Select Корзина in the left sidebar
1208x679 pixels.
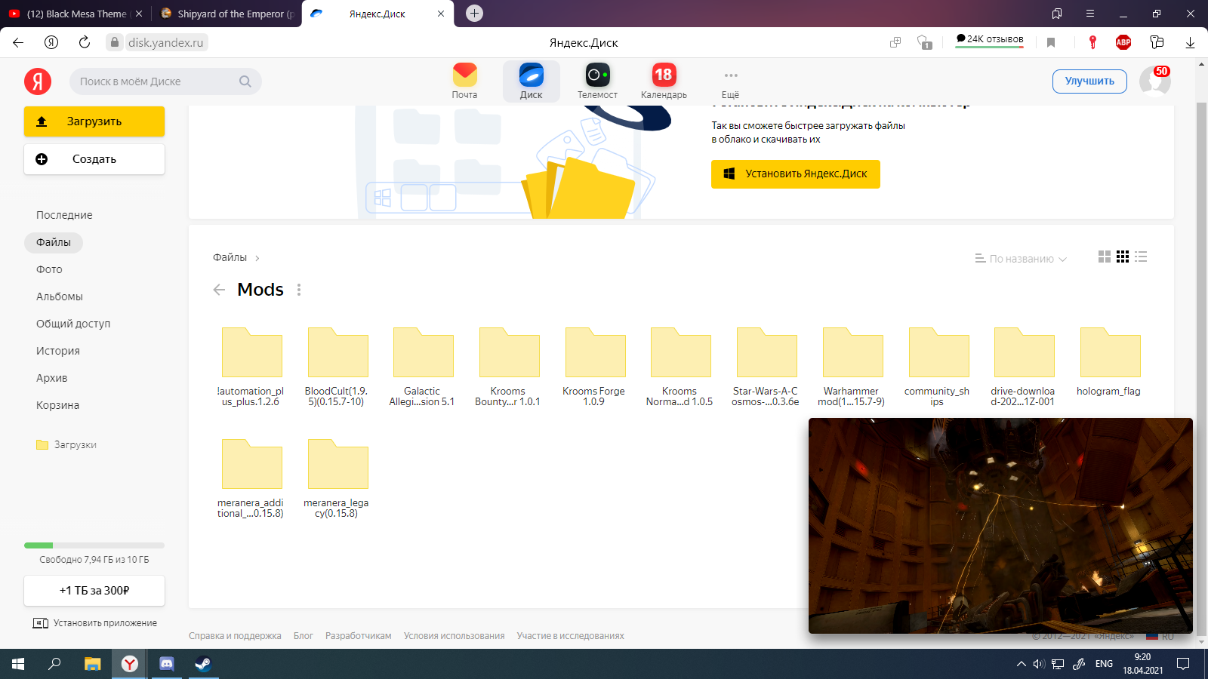pyautogui.click(x=57, y=405)
